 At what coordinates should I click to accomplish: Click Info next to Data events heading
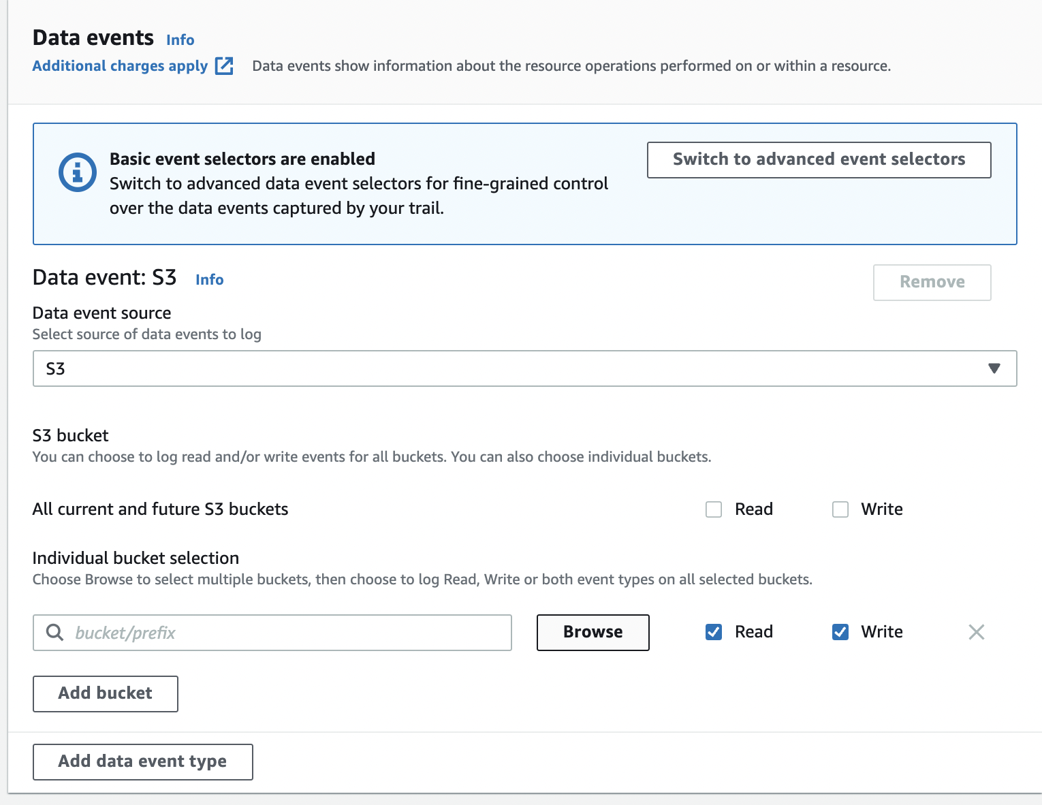pos(179,40)
